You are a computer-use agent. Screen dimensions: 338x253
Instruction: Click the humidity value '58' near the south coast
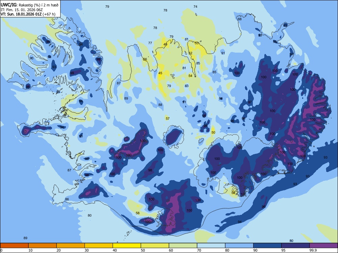click(138, 213)
